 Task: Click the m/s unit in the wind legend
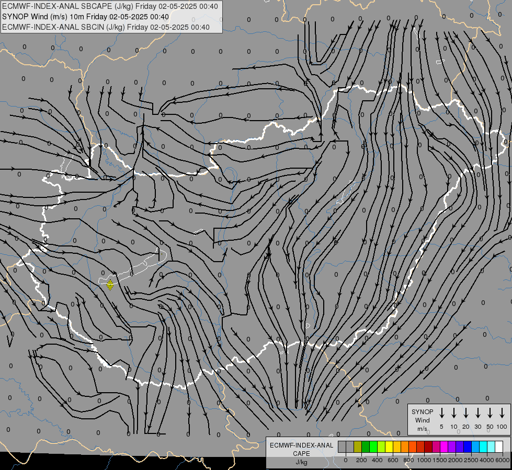point(422,429)
